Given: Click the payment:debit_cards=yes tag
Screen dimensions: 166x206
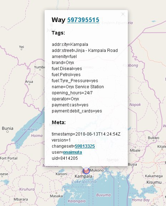Looking at the screenshot, I should coord(77,111).
